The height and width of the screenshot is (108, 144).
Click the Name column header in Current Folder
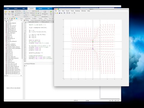tap(9, 22)
